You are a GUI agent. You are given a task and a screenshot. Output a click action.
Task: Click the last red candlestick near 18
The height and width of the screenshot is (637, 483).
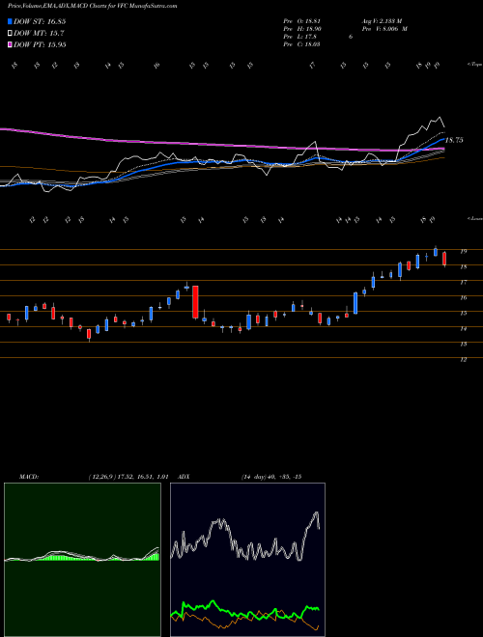pyautogui.click(x=444, y=259)
